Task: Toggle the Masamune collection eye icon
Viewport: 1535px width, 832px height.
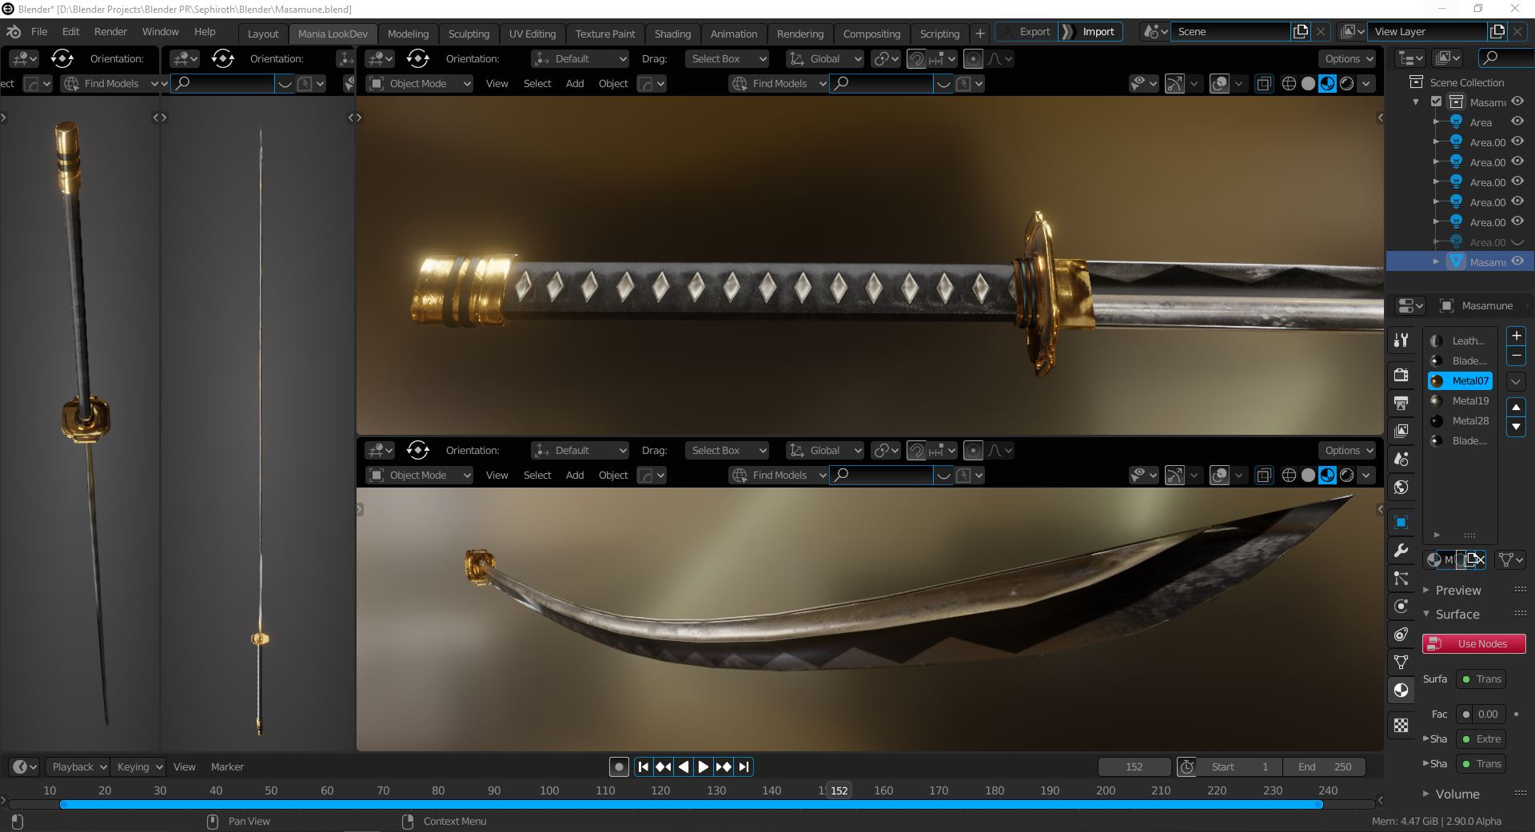Action: coord(1517,102)
